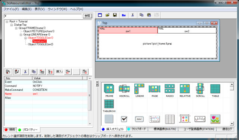Switch to the プロパティー tab
This screenshot has width=239, height=140.
(28, 130)
